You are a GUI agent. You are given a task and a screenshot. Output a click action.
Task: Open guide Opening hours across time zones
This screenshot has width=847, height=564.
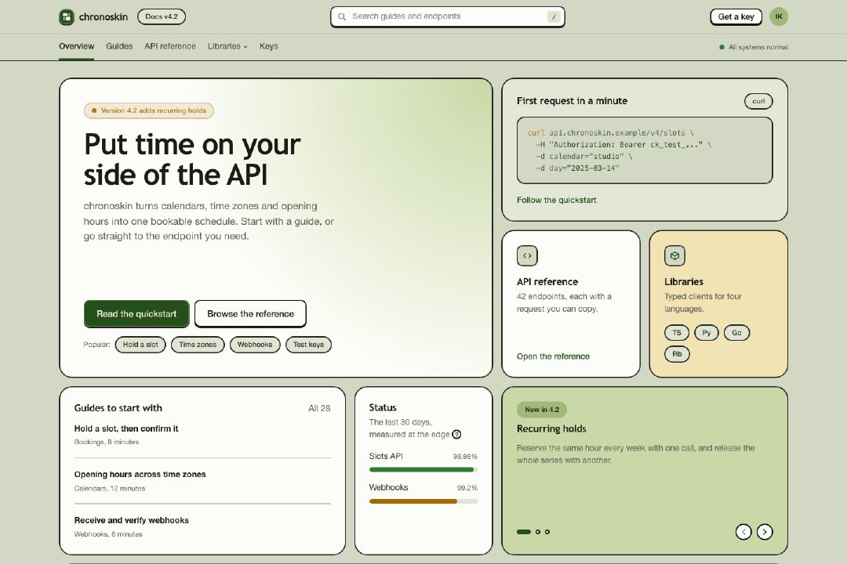click(140, 475)
